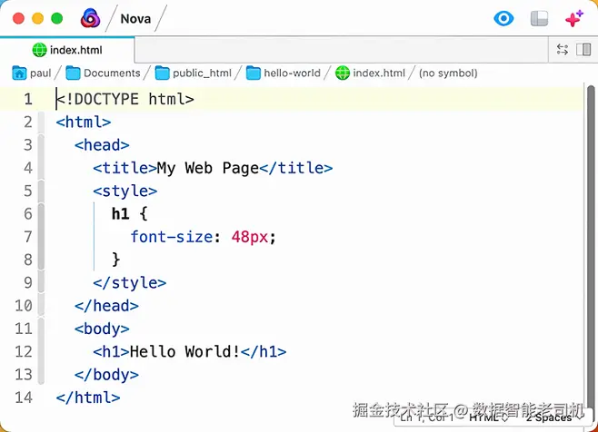Click the swap arrows icon in tab bar
The height and width of the screenshot is (432, 598).
coord(563,50)
